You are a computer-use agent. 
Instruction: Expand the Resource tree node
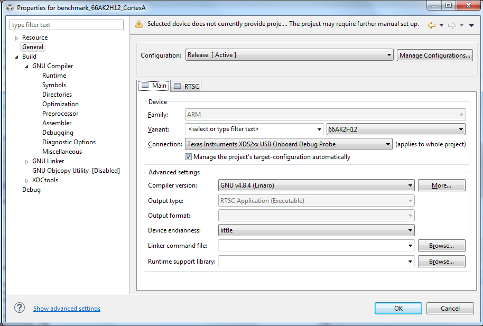point(16,38)
